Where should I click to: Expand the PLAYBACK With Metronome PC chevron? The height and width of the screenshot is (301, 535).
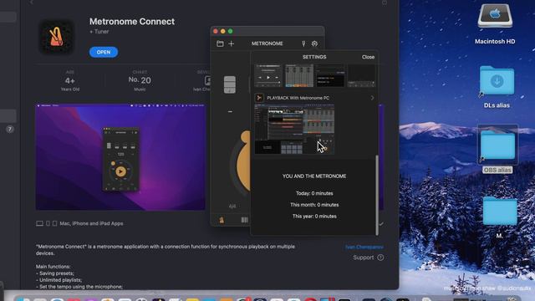[x=372, y=98]
